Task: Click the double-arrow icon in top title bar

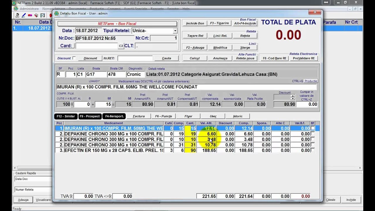Action: coord(326,3)
